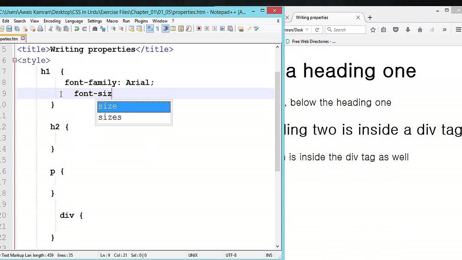Open the Search menu
The height and width of the screenshot is (260, 462).
(x=19, y=21)
